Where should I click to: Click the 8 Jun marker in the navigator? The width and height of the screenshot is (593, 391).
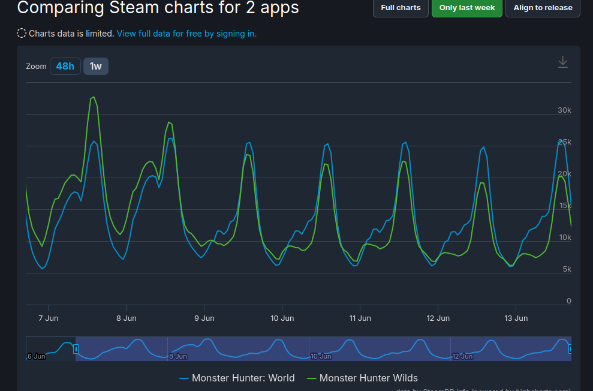click(177, 356)
